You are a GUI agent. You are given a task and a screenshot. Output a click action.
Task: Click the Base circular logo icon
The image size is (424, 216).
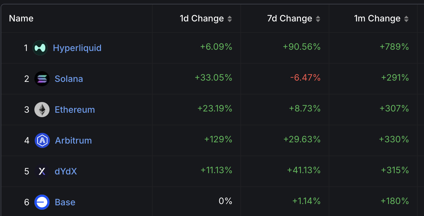pyautogui.click(x=42, y=202)
